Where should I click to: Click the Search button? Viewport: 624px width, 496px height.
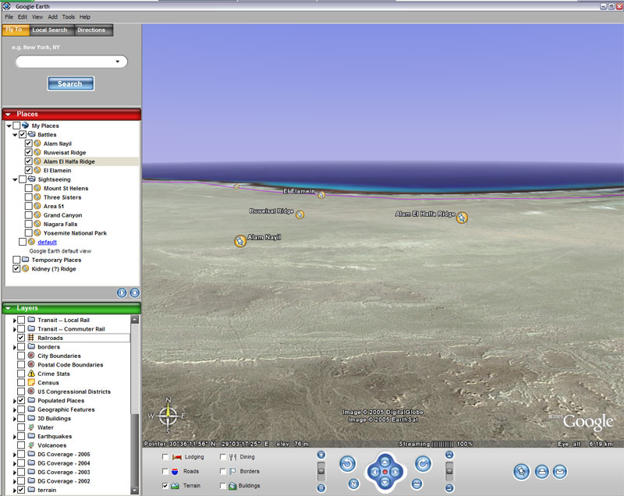70,83
